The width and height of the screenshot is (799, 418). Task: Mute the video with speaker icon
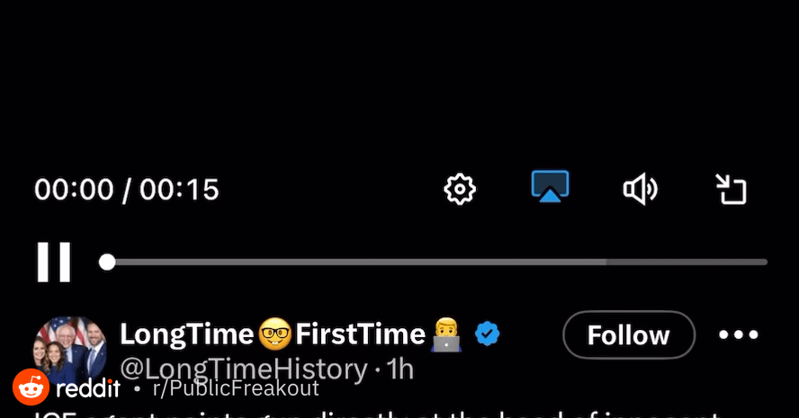pyautogui.click(x=640, y=189)
